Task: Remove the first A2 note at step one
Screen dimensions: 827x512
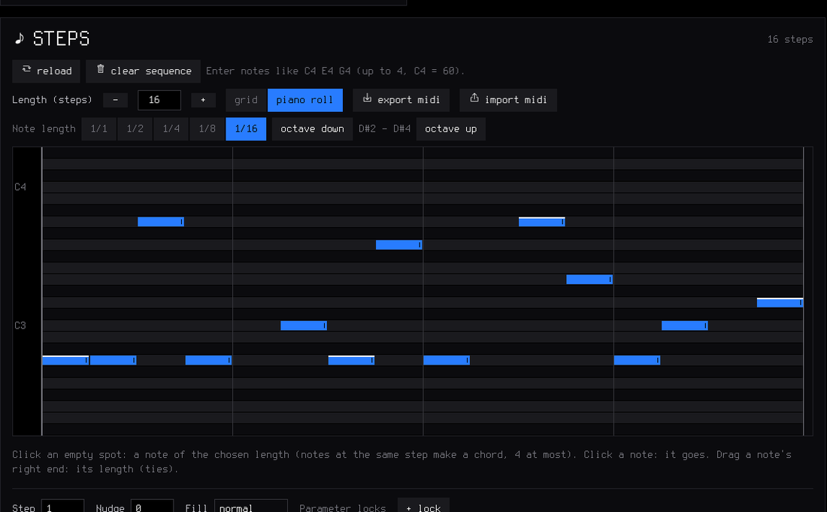Action: (65, 360)
